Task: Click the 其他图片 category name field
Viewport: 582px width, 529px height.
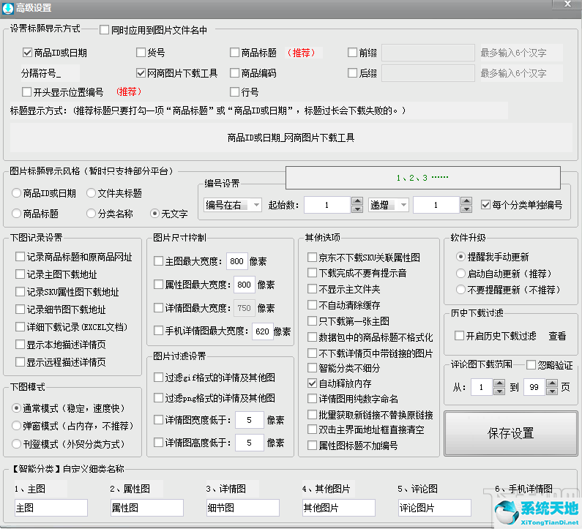Action: (x=338, y=508)
